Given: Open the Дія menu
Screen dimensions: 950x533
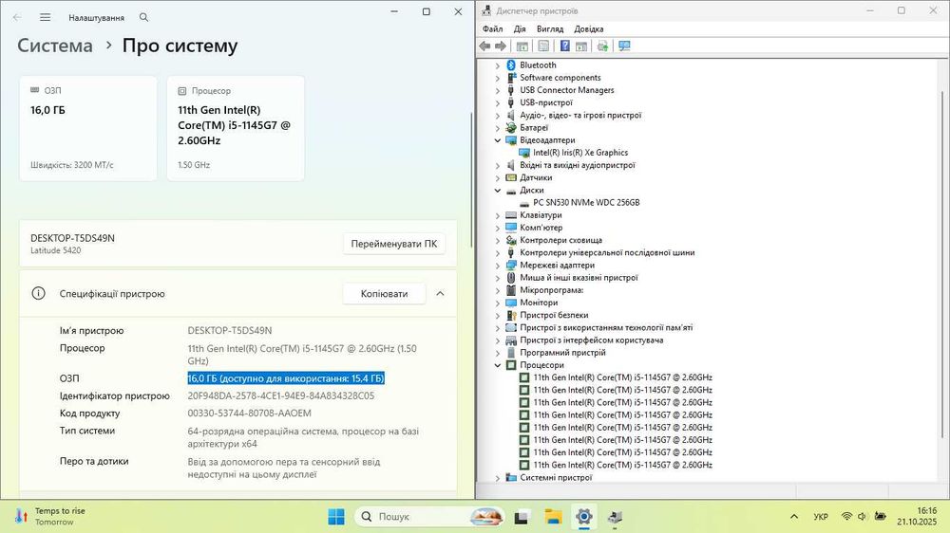Looking at the screenshot, I should pos(520,29).
